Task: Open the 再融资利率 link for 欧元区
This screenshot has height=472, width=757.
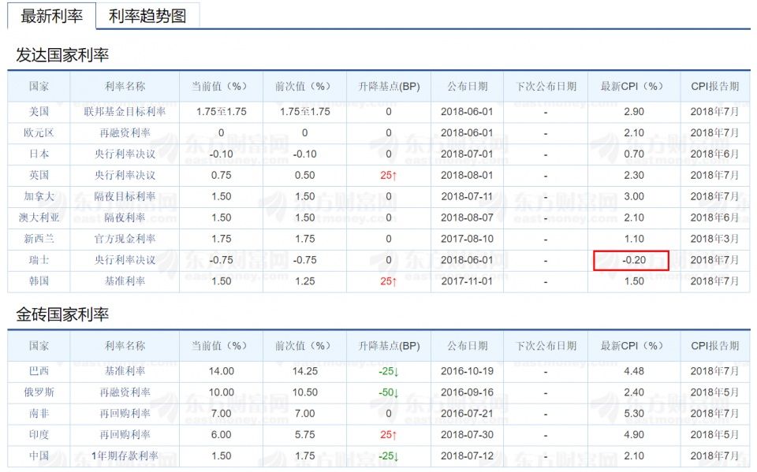Action: (x=123, y=132)
